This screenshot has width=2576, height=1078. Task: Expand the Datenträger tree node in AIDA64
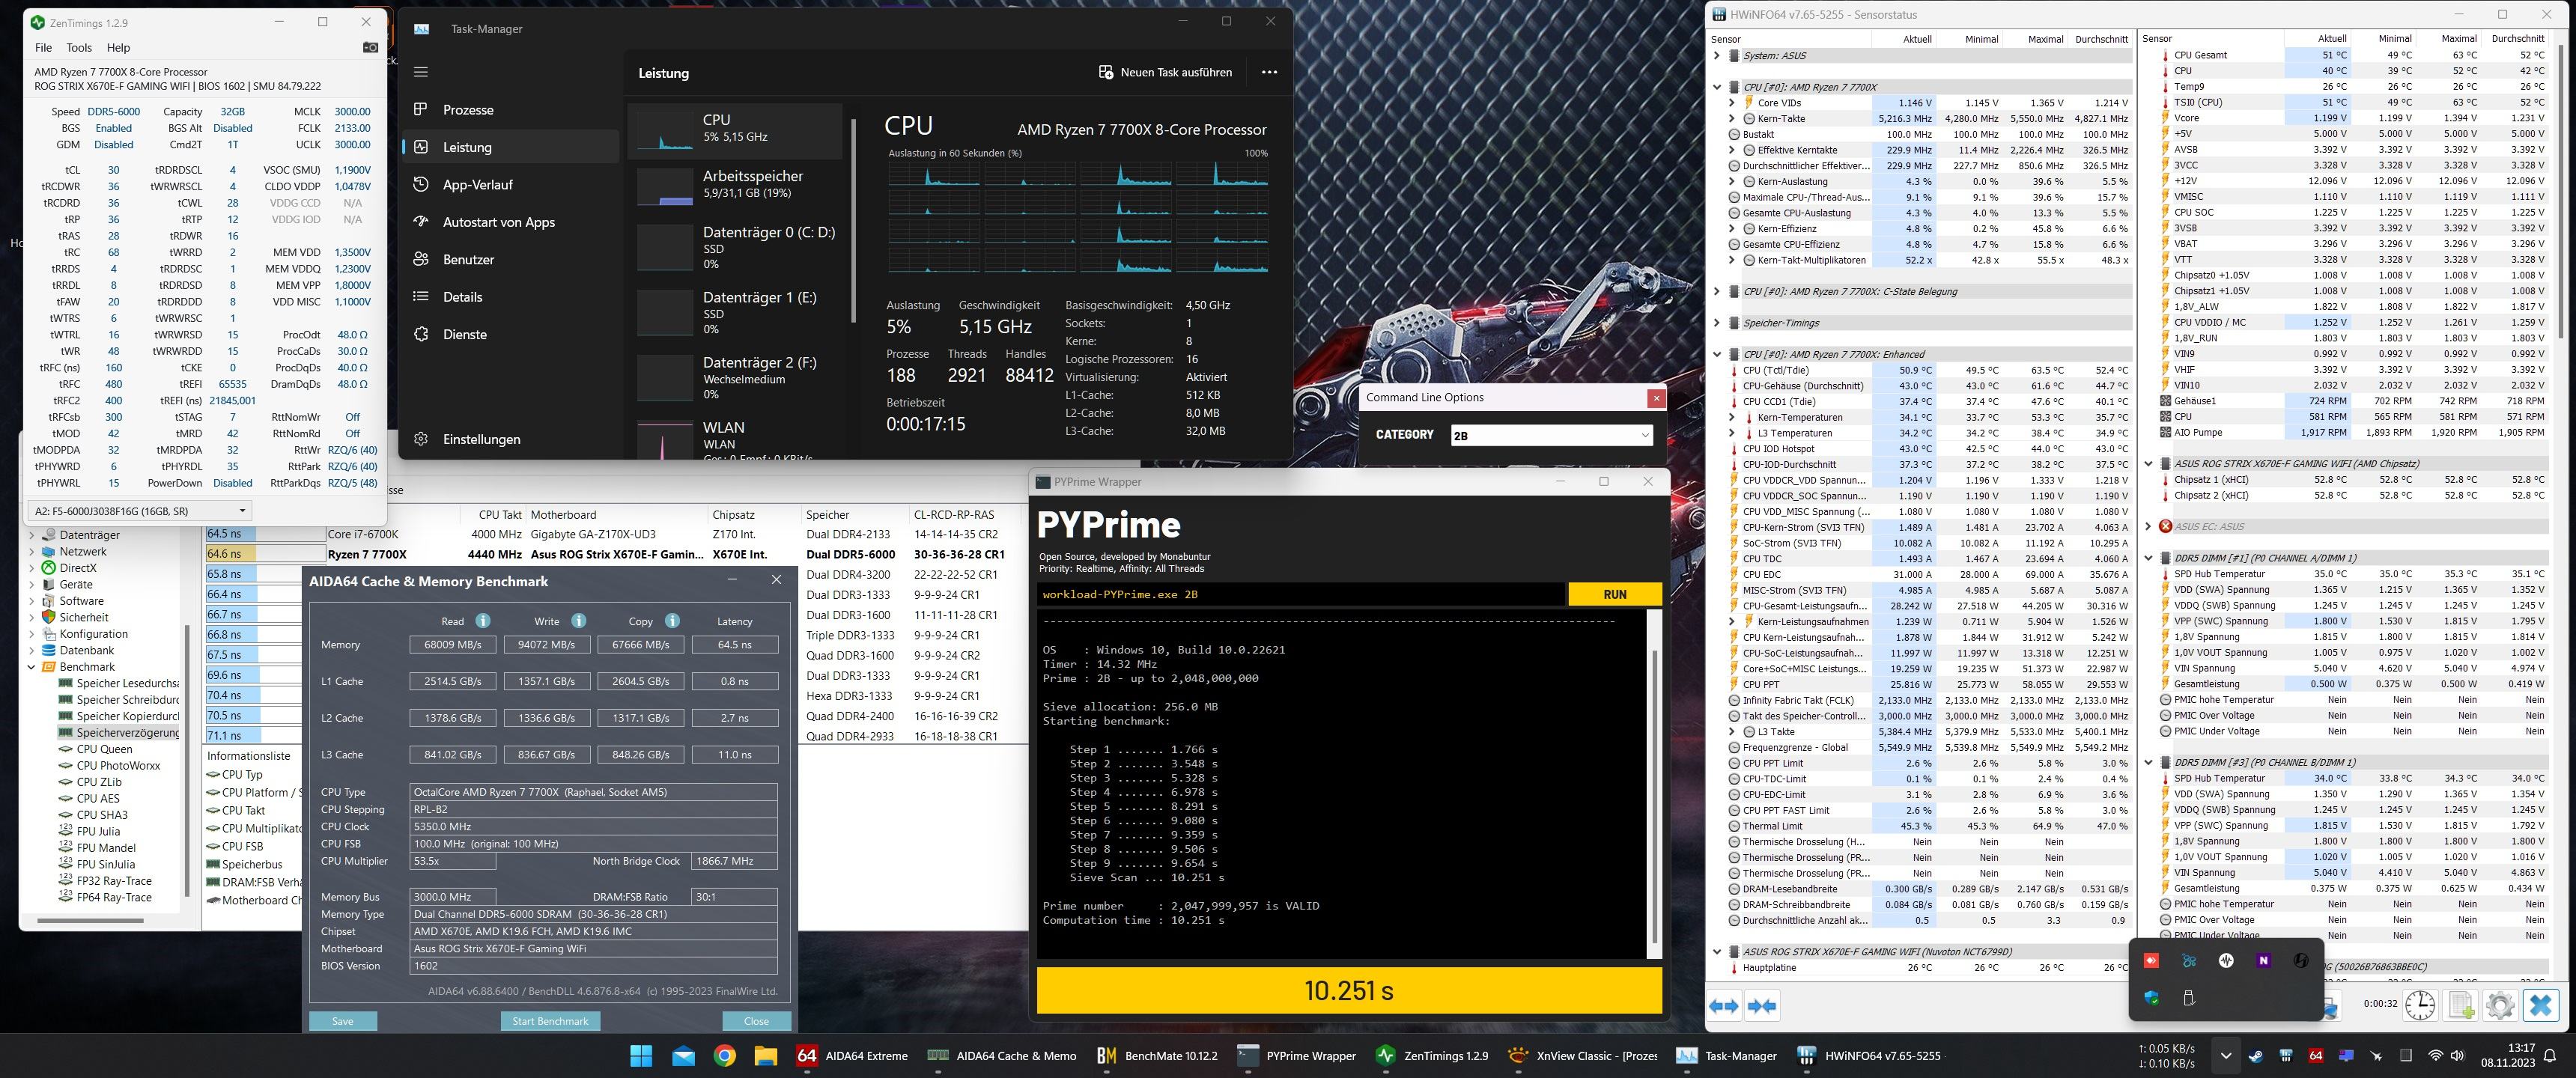tap(31, 535)
